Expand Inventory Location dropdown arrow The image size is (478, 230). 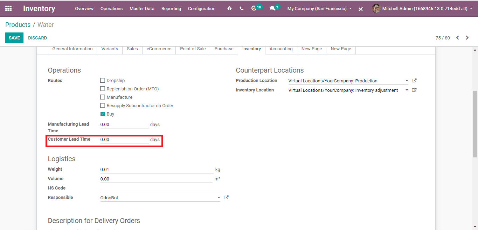(x=407, y=90)
